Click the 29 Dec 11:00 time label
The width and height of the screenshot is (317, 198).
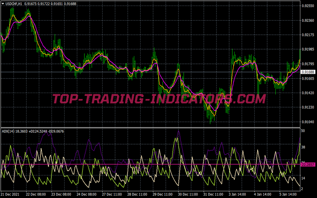click(162, 194)
